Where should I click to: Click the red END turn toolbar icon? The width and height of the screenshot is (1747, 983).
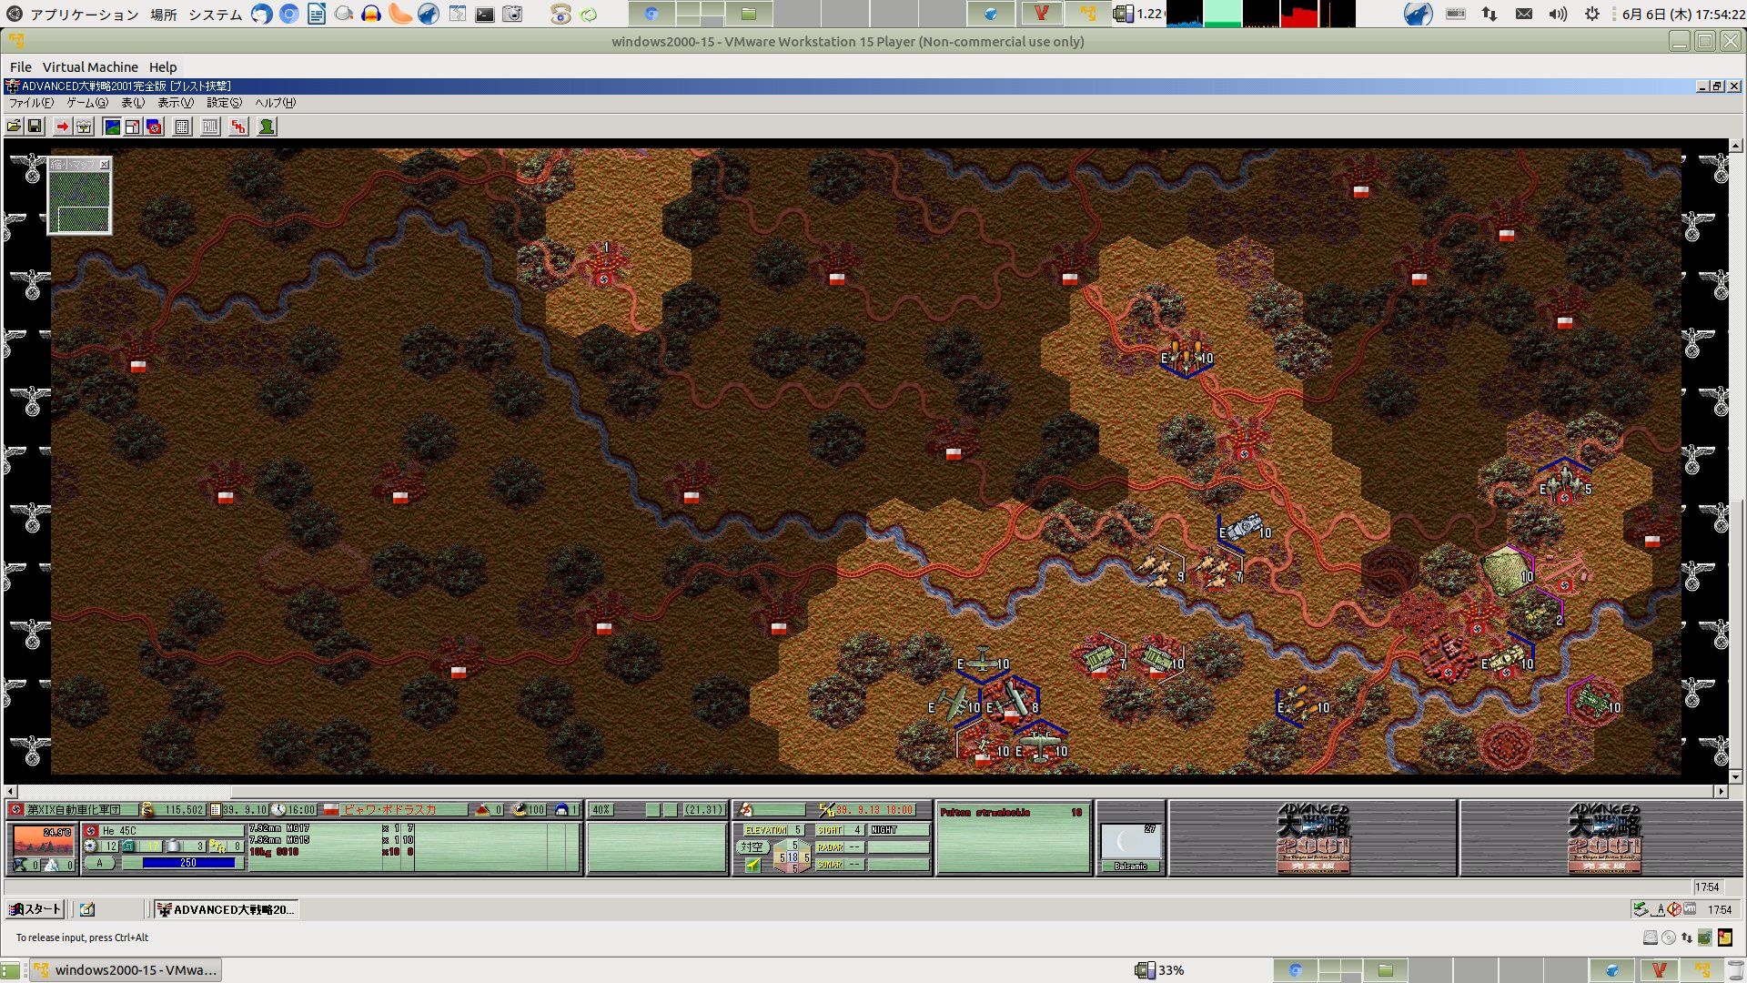tap(238, 127)
